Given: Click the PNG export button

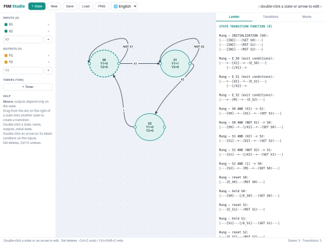Looking at the screenshot, I should (x=102, y=6).
